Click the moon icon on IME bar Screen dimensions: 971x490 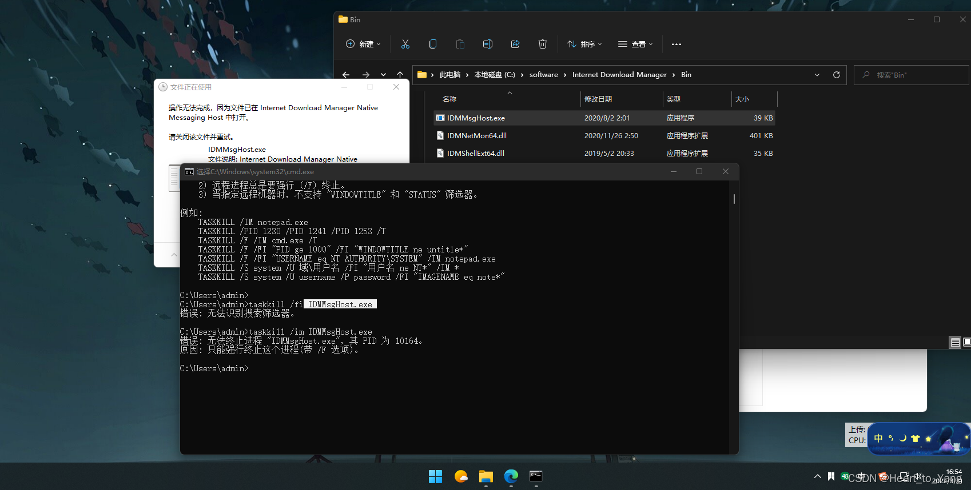[x=903, y=438]
